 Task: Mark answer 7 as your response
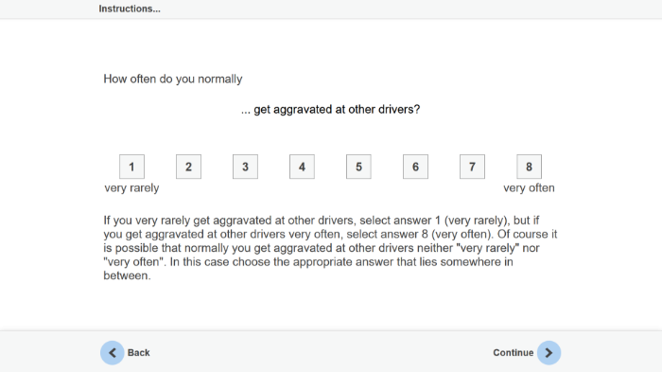[472, 167]
